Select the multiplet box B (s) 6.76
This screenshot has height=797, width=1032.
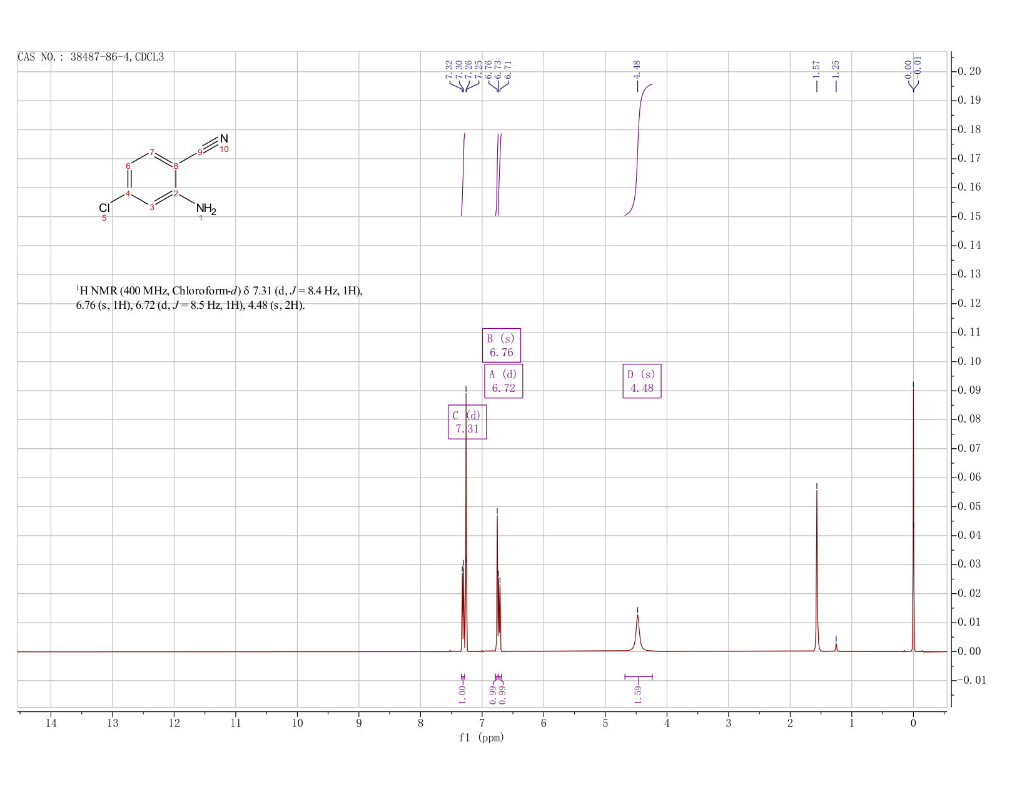click(x=502, y=345)
